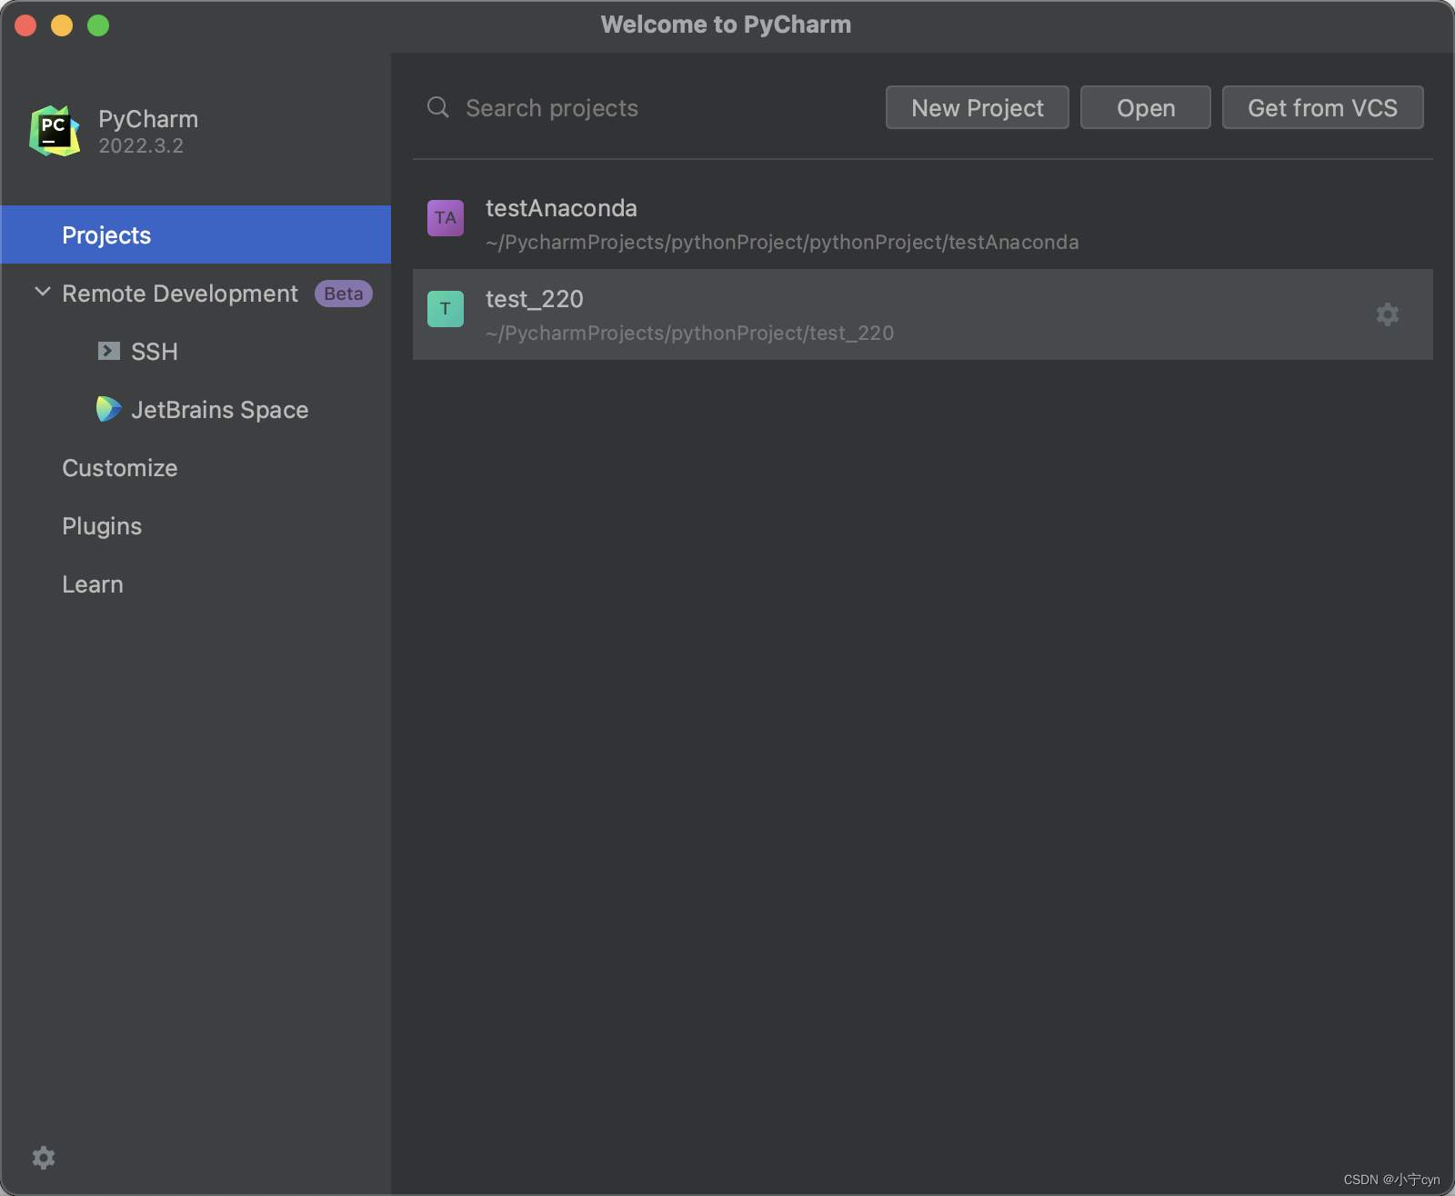Click the PyCharm logo icon
Screen dimensions: 1455x1196
click(55, 131)
